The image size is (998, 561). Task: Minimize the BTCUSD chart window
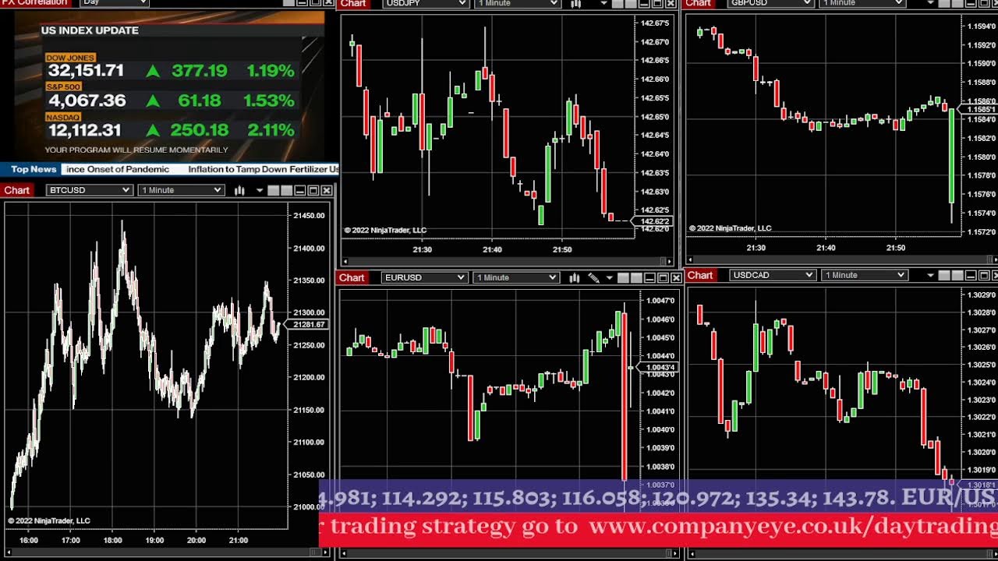[x=299, y=190]
